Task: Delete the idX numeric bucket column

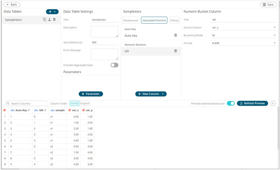Action: click(175, 51)
